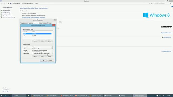Select the TEMP user variable row

point(37,34)
